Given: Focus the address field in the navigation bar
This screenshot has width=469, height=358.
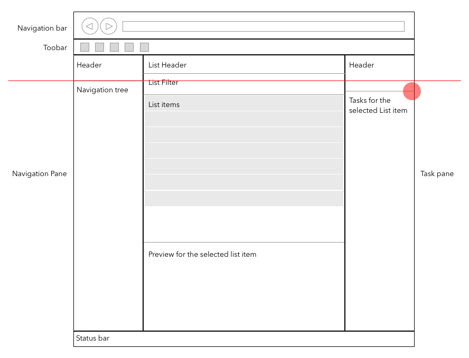Looking at the screenshot, I should click(263, 26).
